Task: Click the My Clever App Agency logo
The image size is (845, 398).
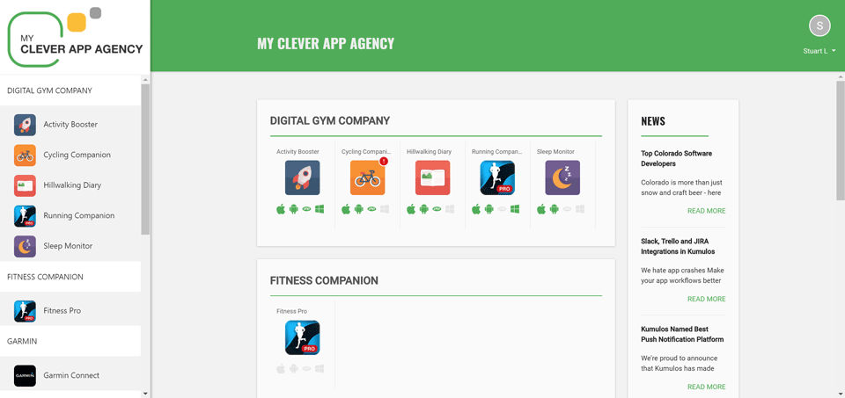Action: pyautogui.click(x=76, y=38)
